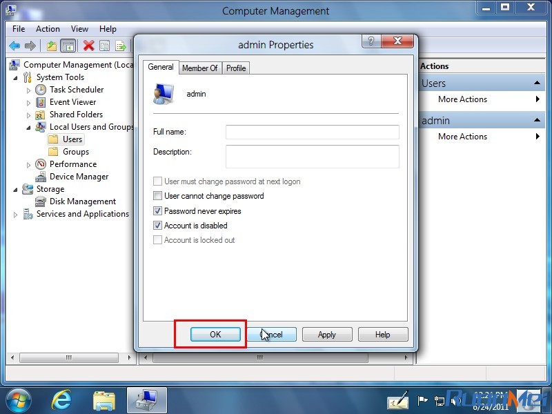552x414 pixels.
Task: Collapse the Storage node
Action: pyautogui.click(x=15, y=189)
